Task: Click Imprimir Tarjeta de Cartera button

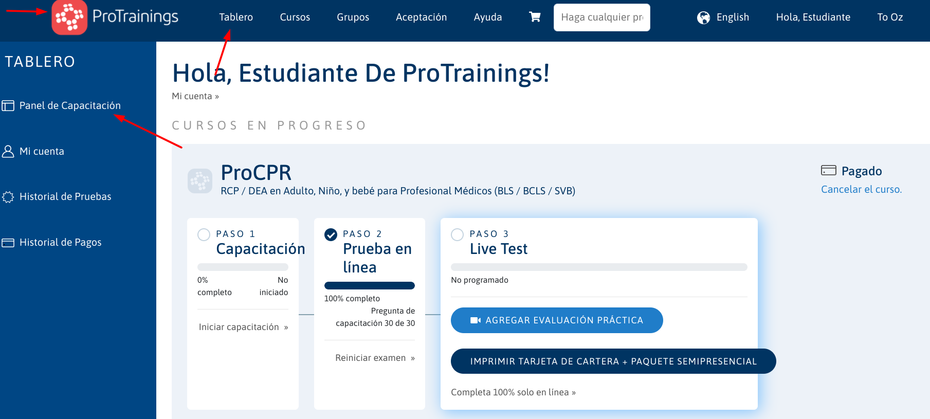Action: tap(613, 361)
